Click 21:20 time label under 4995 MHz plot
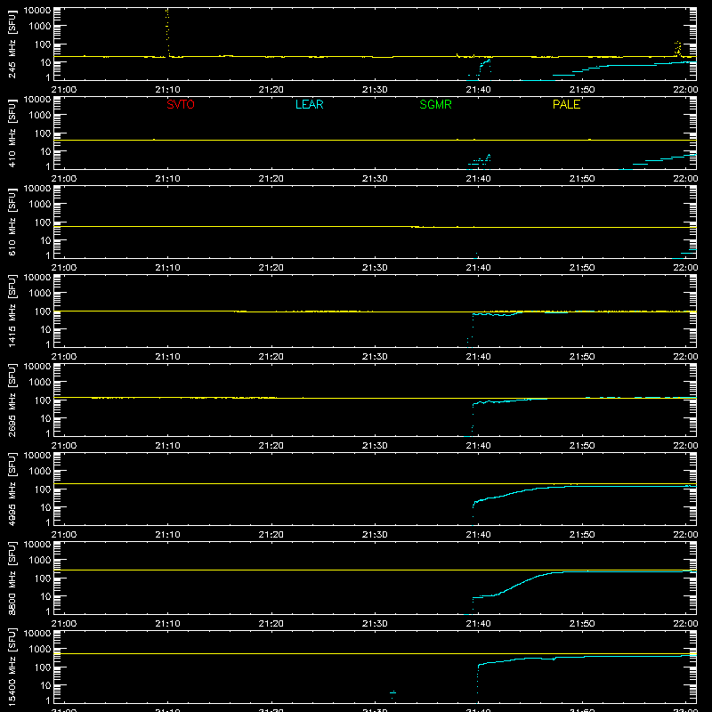 [x=271, y=535]
